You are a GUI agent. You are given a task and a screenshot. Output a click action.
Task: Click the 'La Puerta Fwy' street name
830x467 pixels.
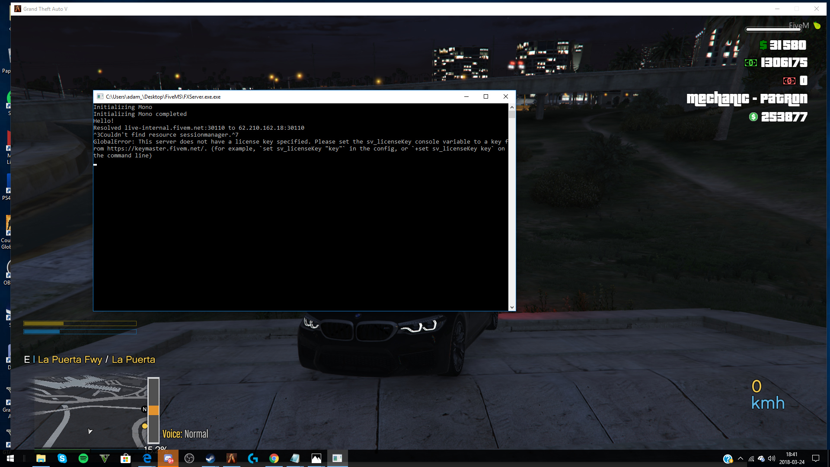[70, 359]
